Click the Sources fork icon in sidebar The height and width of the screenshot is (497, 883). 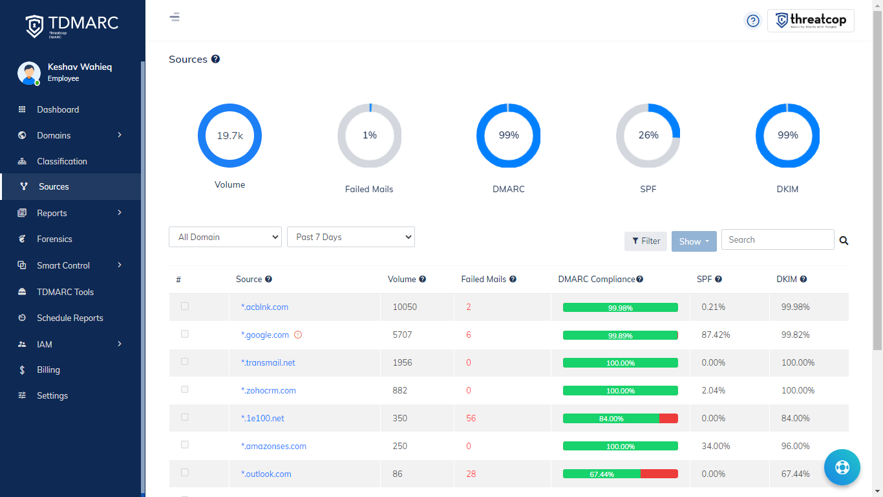coord(24,186)
